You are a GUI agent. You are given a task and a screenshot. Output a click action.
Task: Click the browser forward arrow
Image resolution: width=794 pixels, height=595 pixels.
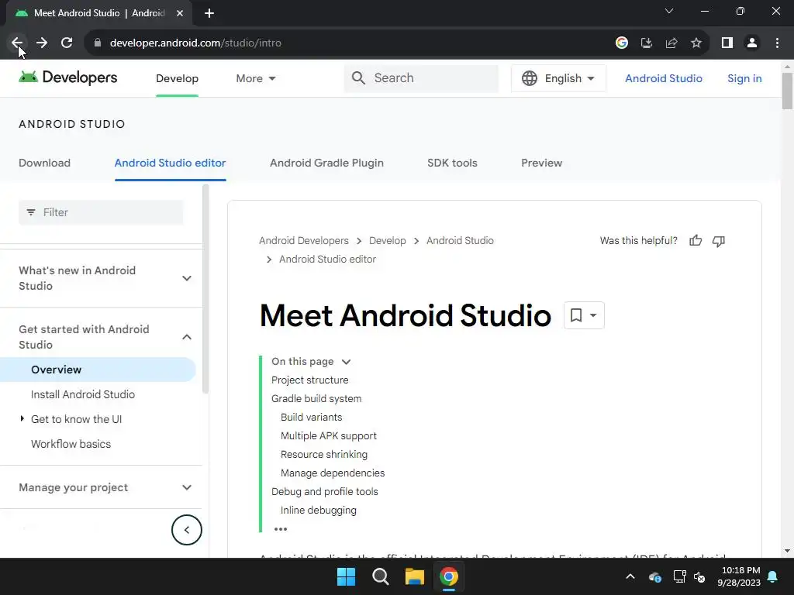(42, 43)
